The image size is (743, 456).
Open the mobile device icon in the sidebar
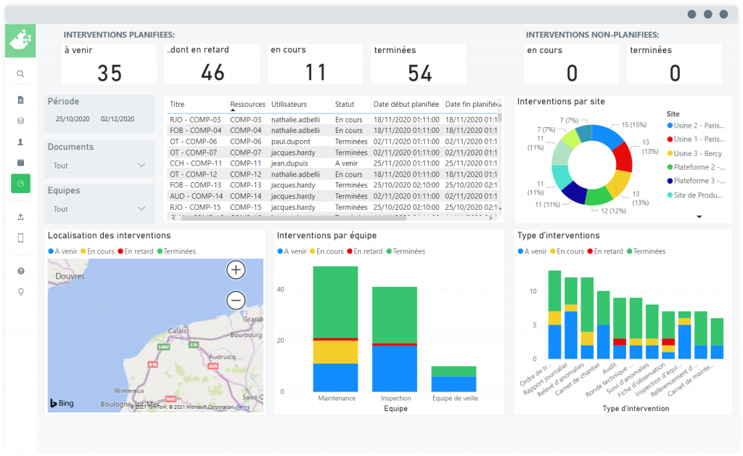click(x=20, y=237)
